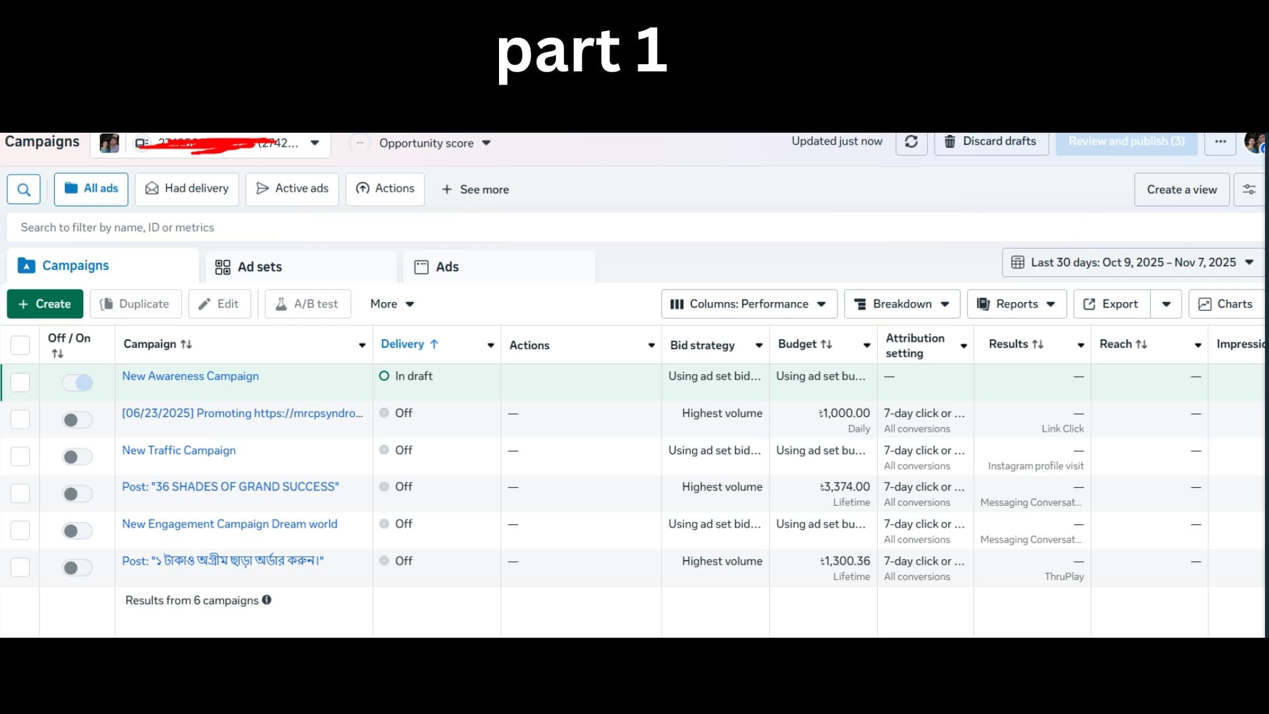Screen dimensions: 1269x714
Task: Open the Columns: Performance dropdown
Action: click(749, 304)
